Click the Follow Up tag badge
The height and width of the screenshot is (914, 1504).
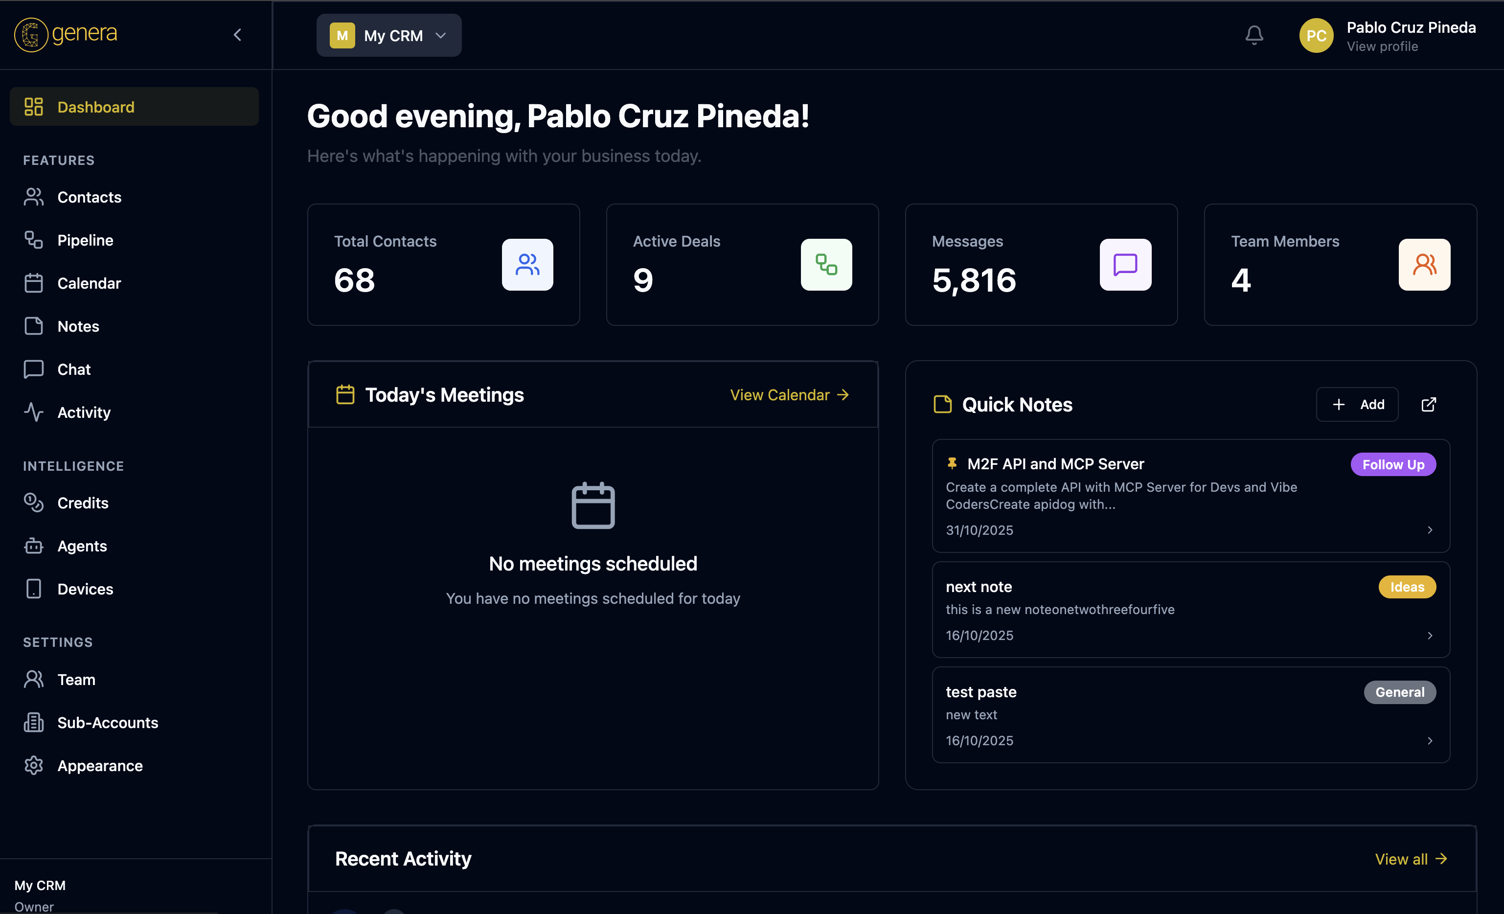pyautogui.click(x=1393, y=465)
